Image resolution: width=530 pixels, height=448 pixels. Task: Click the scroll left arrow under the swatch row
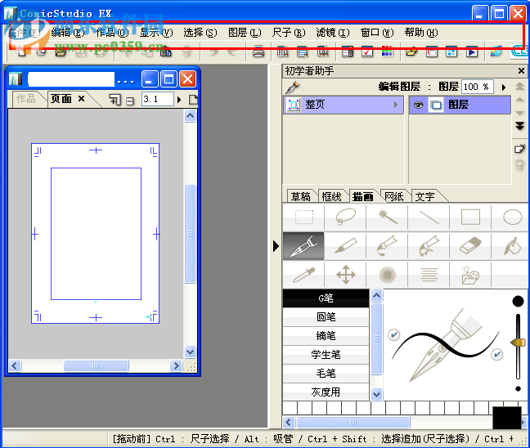pos(289,422)
